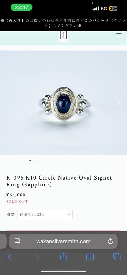This screenshot has width=127, height=275.
Task: Open the hamburger menu icon
Action: pos(119,35)
